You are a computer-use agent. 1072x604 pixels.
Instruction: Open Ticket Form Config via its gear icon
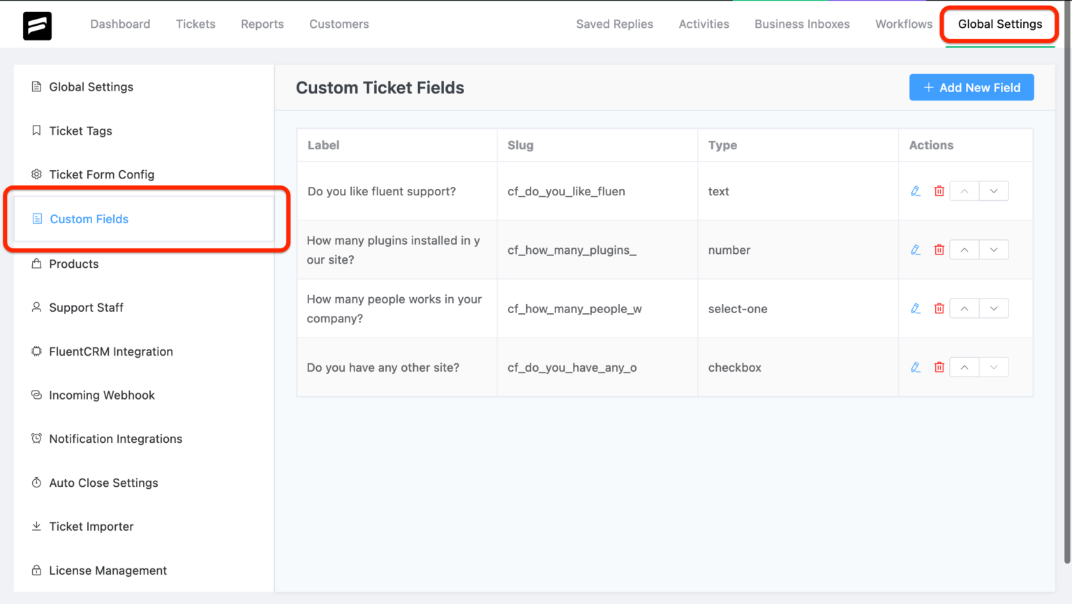36,174
